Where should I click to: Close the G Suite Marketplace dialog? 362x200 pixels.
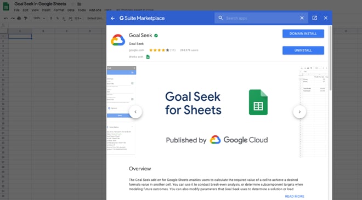click(326, 18)
